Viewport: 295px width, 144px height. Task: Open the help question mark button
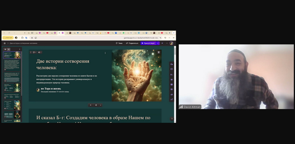[x=172, y=119]
